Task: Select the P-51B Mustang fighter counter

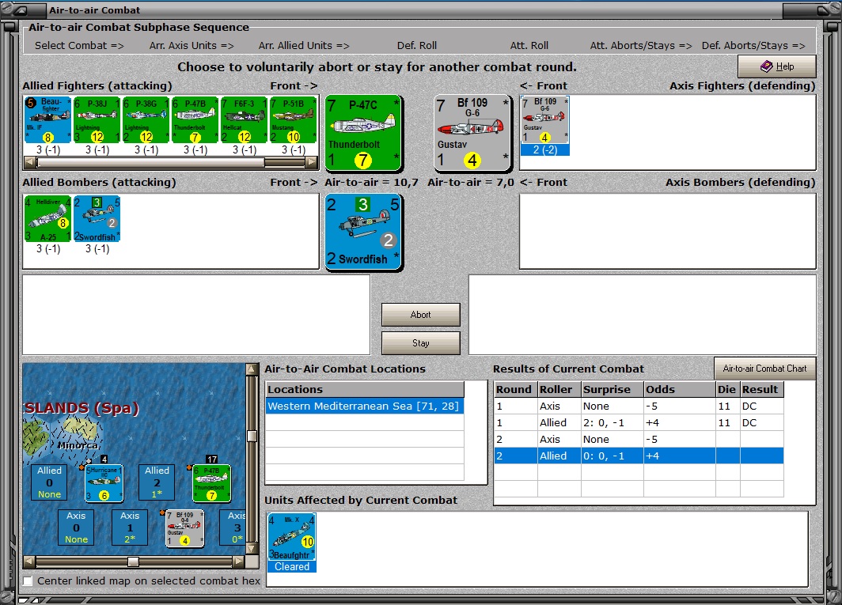Action: click(x=293, y=119)
